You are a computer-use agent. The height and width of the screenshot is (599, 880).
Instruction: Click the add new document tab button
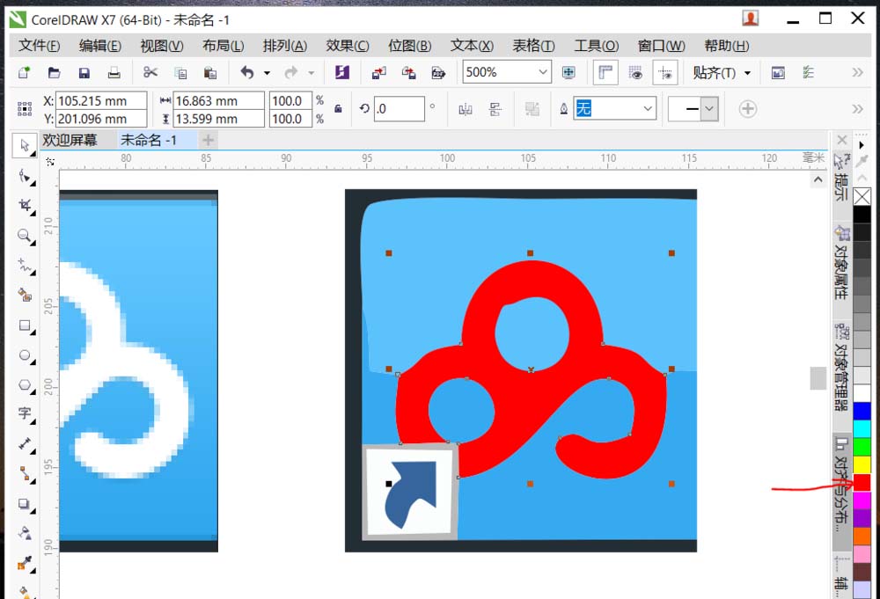coord(208,140)
